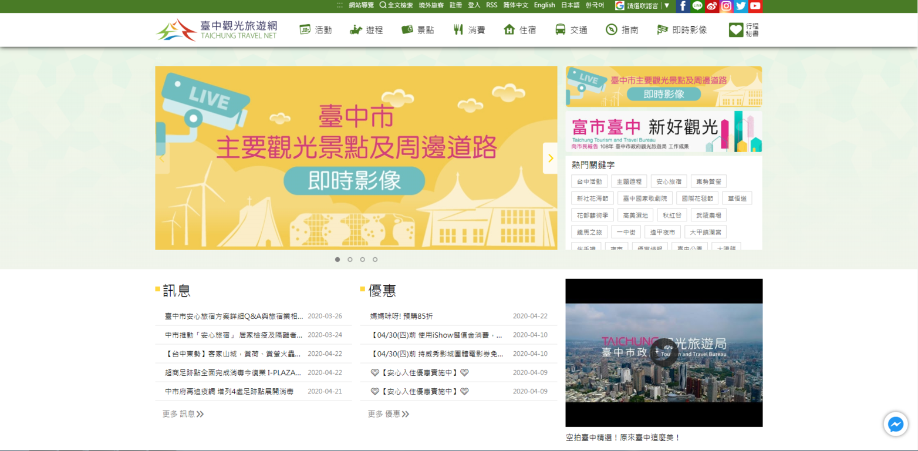Image resolution: width=918 pixels, height=451 pixels.
Task: Open the 即時影像 live camera icon
Action: tap(663, 29)
